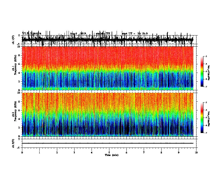The image size is (221, 171).
Task: Click the ch.2 spectrogram colorbar
Action: point(202,118)
